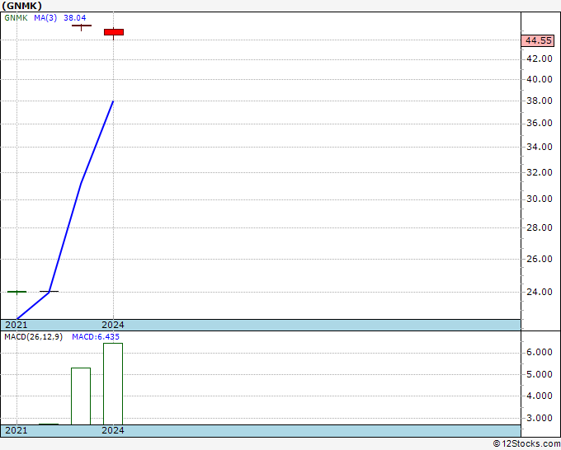Click the GNMK legend label
The height and width of the screenshot is (450, 561).
tap(16, 18)
